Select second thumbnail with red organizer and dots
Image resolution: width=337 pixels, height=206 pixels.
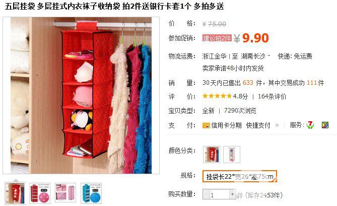tap(40, 193)
